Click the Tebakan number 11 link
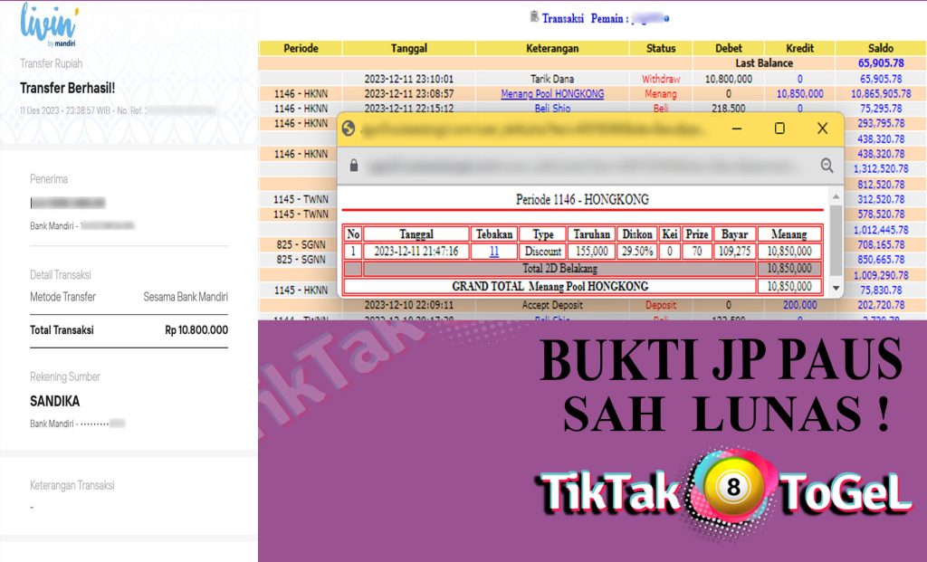 tap(494, 252)
